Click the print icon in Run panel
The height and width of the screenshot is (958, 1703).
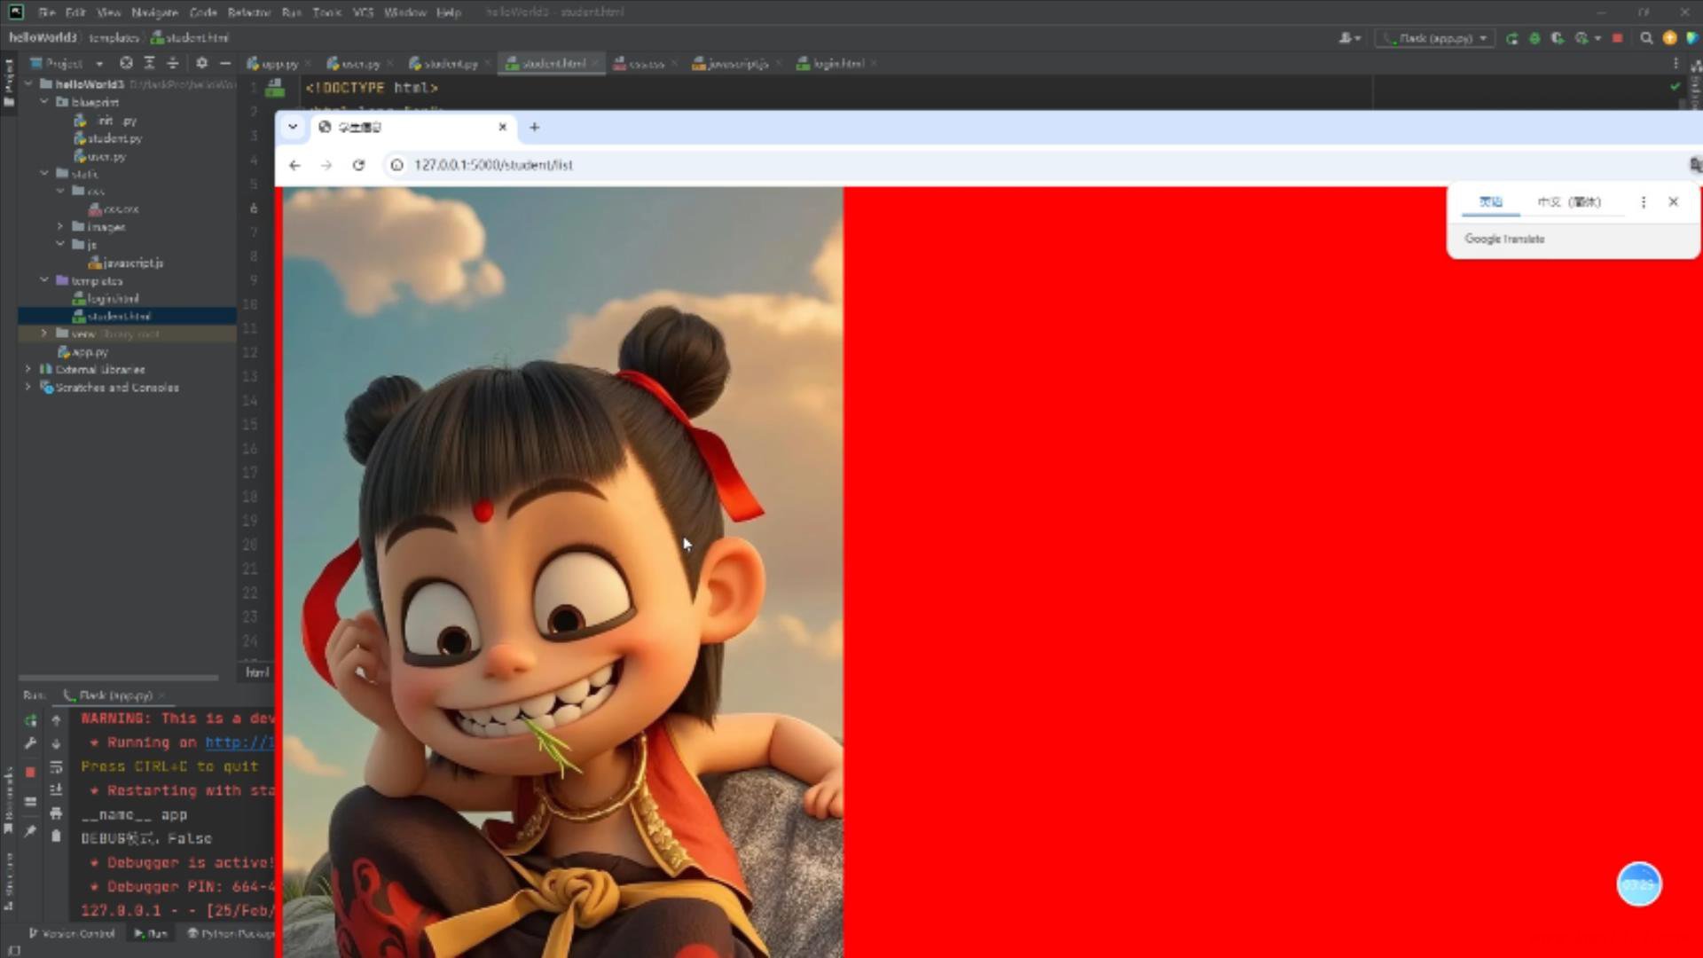click(x=56, y=813)
